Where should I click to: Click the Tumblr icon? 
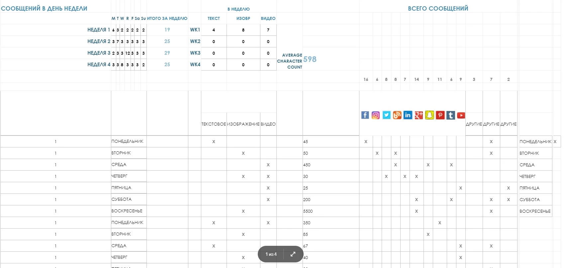tap(451, 115)
